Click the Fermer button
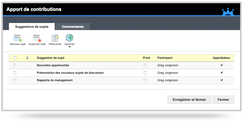The image size is (243, 123). point(223,100)
